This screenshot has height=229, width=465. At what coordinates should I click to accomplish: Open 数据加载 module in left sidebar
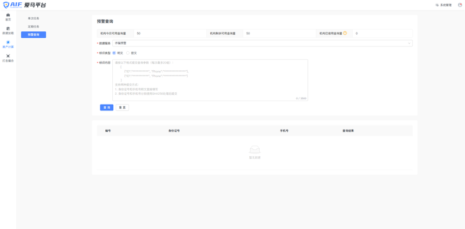pyautogui.click(x=8, y=31)
